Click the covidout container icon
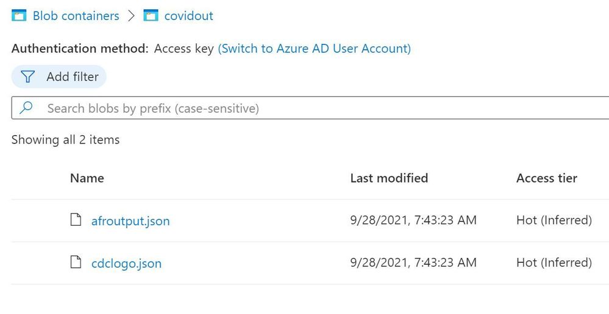Viewport: 609px width, 314px height. click(151, 15)
